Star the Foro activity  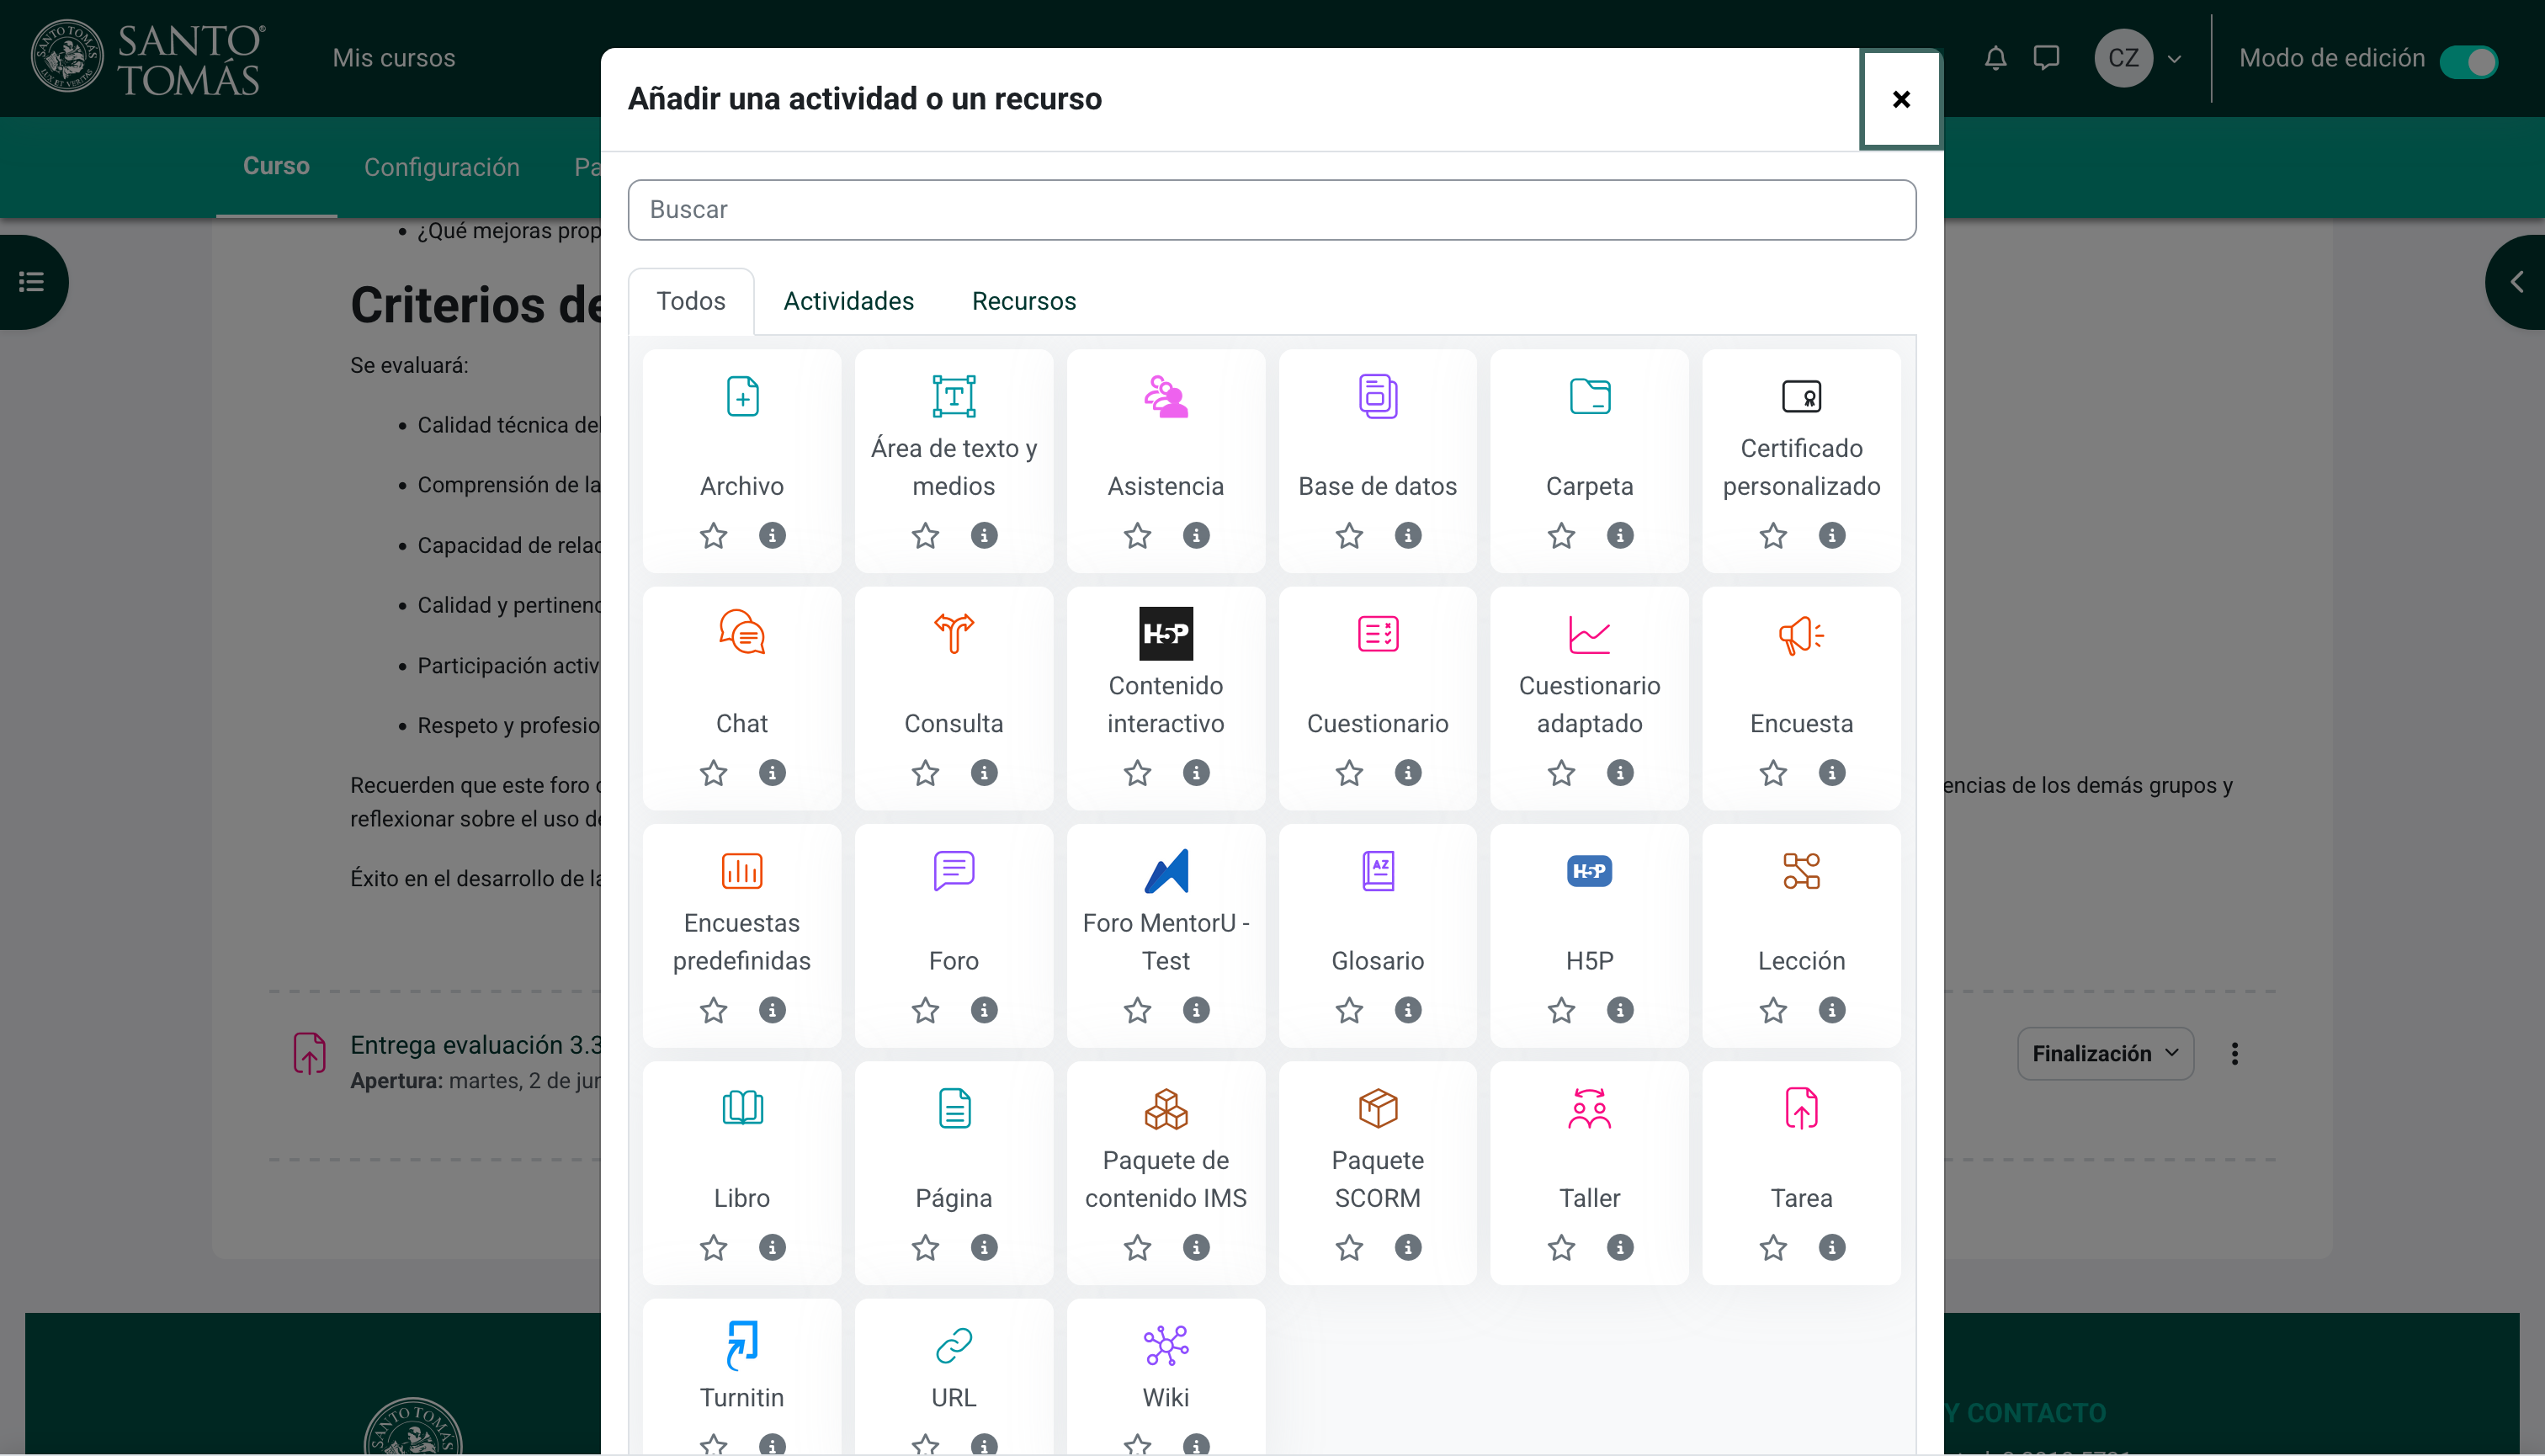tap(925, 1009)
